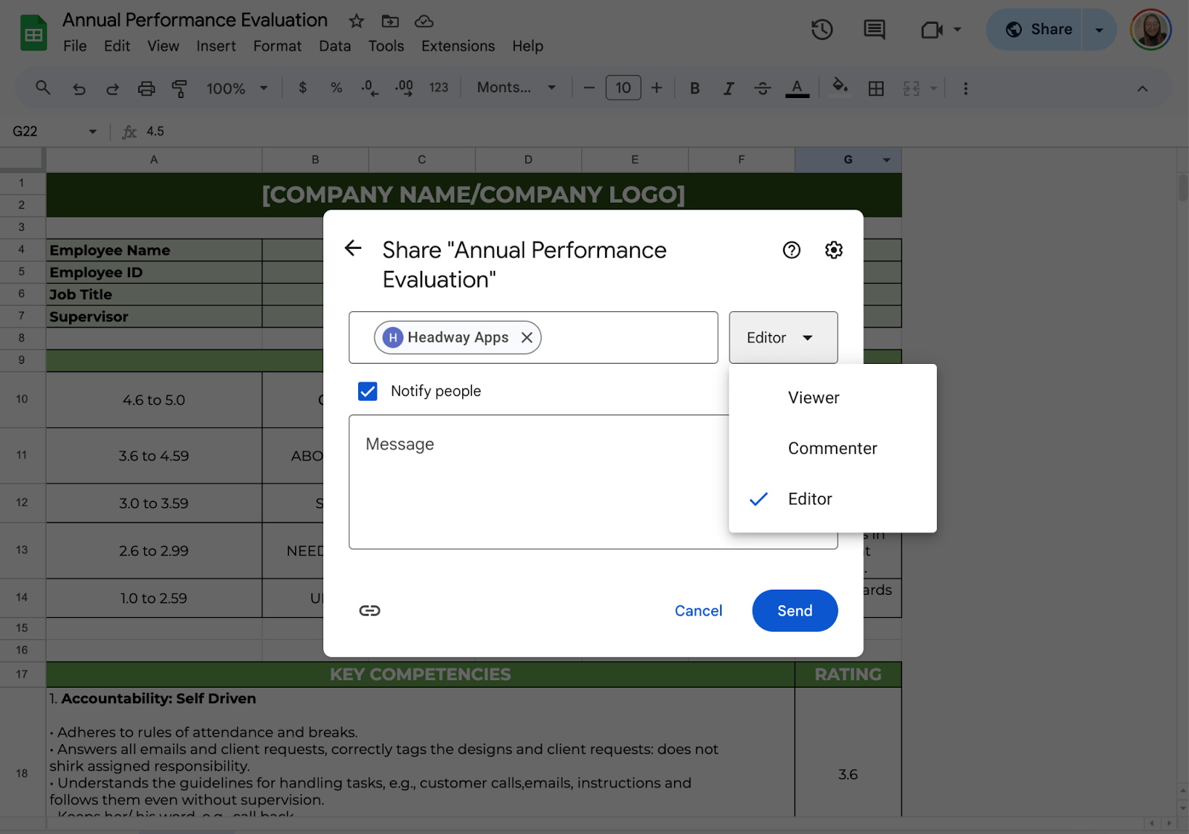Undo the last action
1189x834 pixels.
[79, 88]
